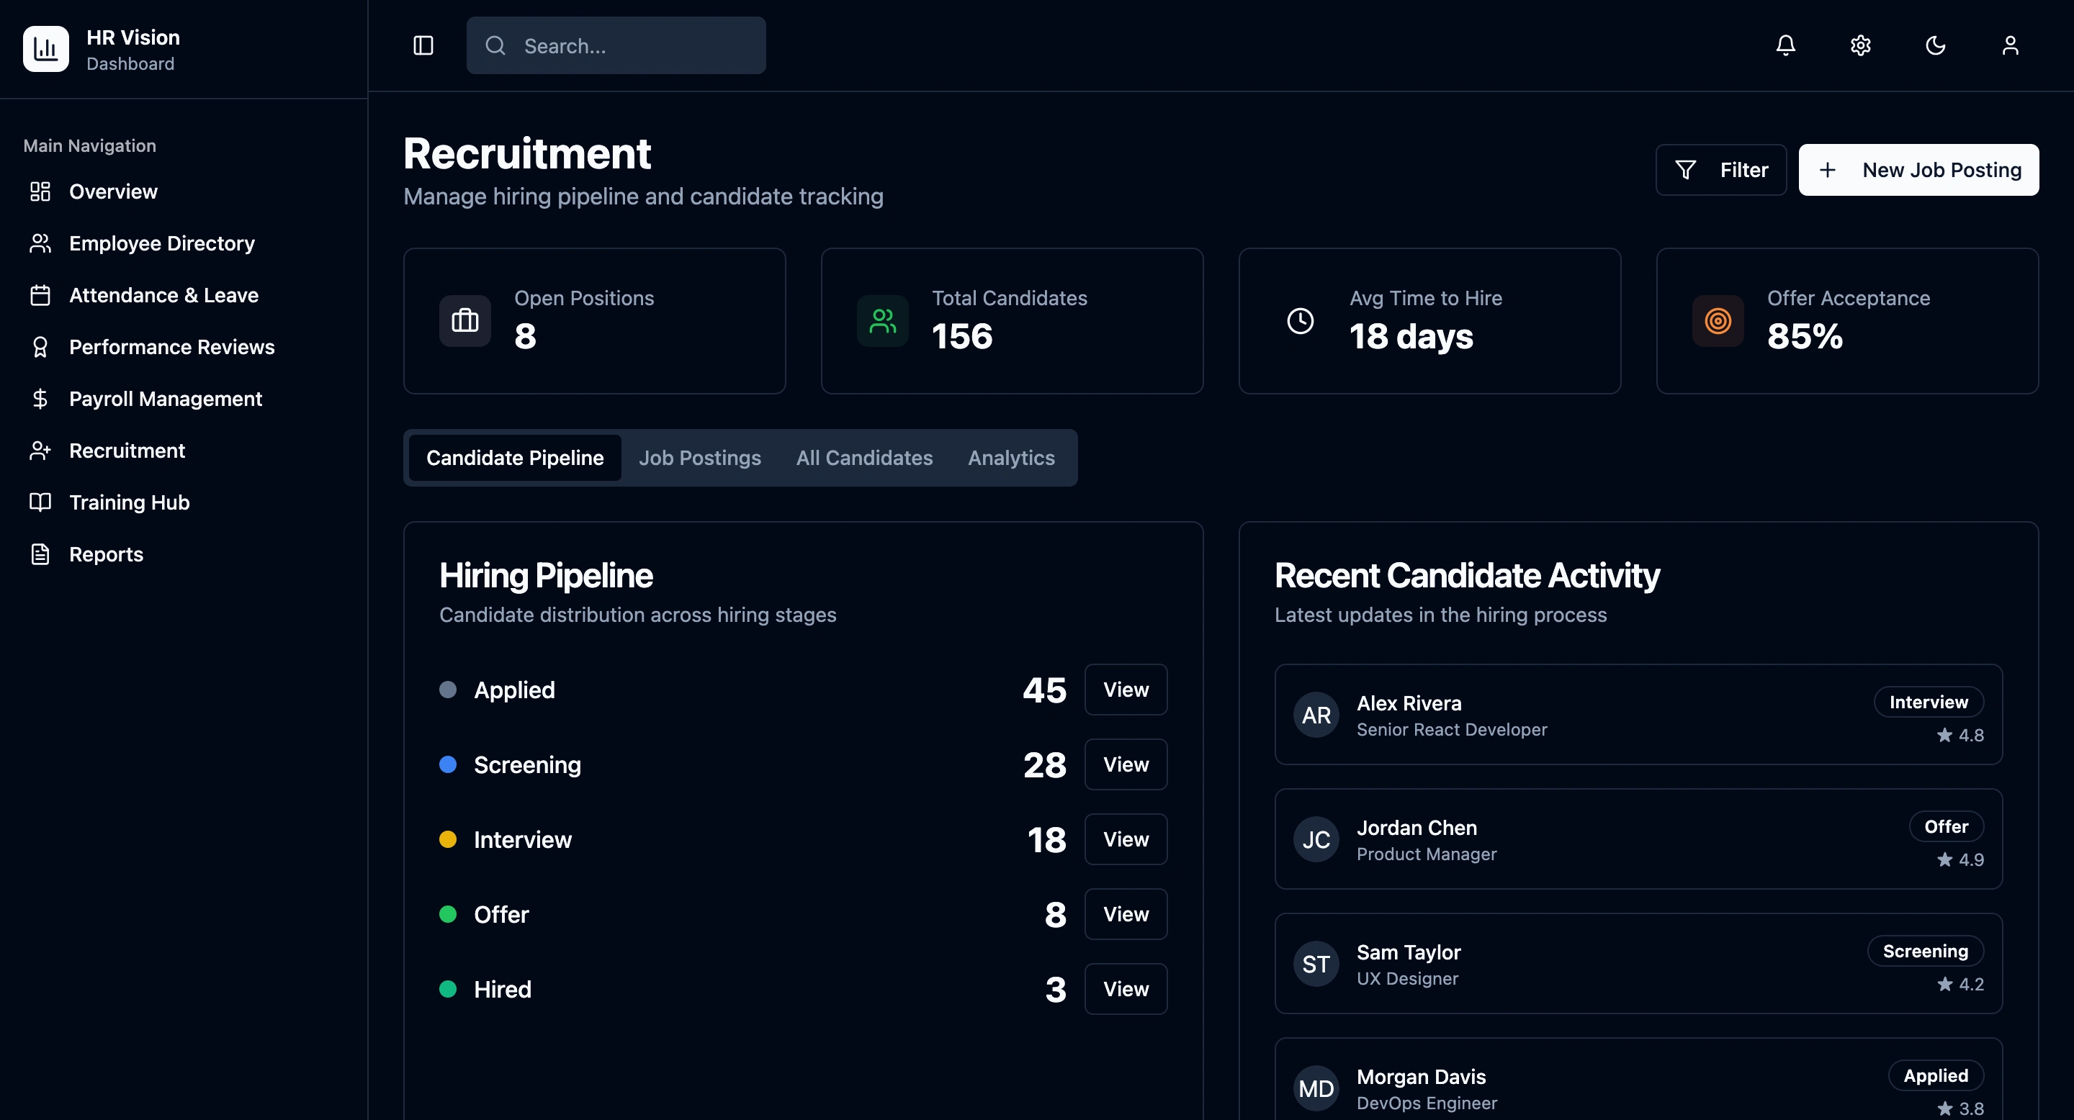This screenshot has width=2074, height=1120.
Task: Click the HR Vision logo icon
Action: tap(46, 49)
